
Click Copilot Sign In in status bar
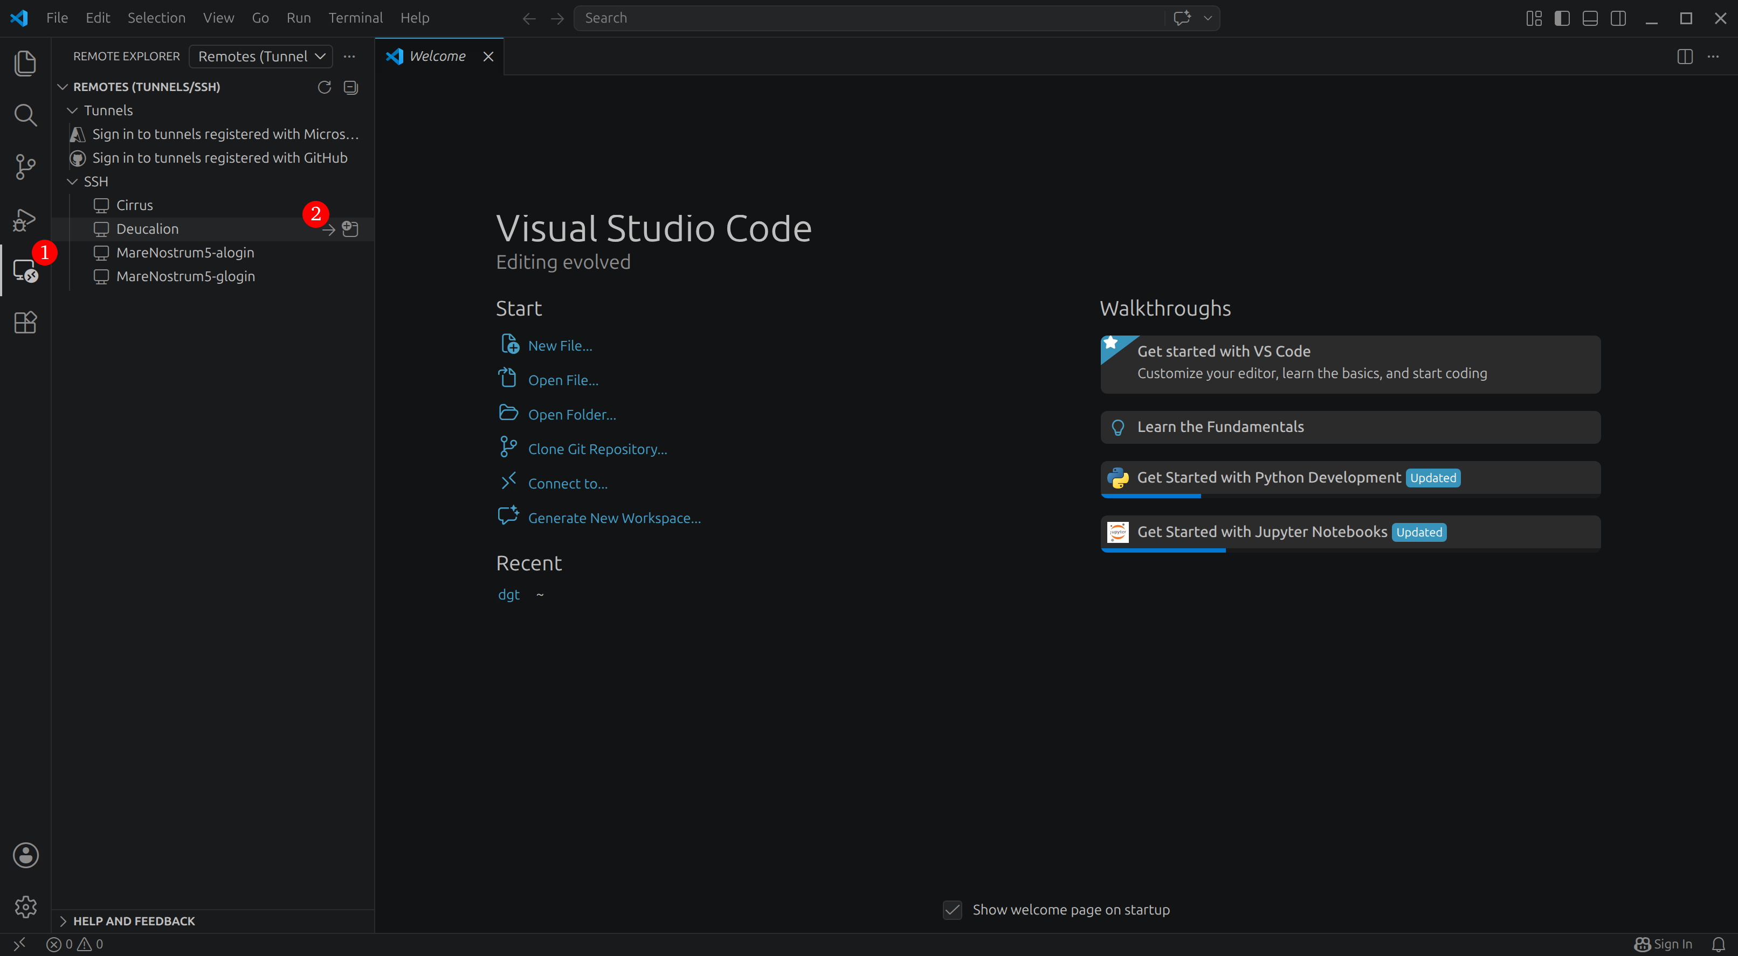click(x=1663, y=944)
